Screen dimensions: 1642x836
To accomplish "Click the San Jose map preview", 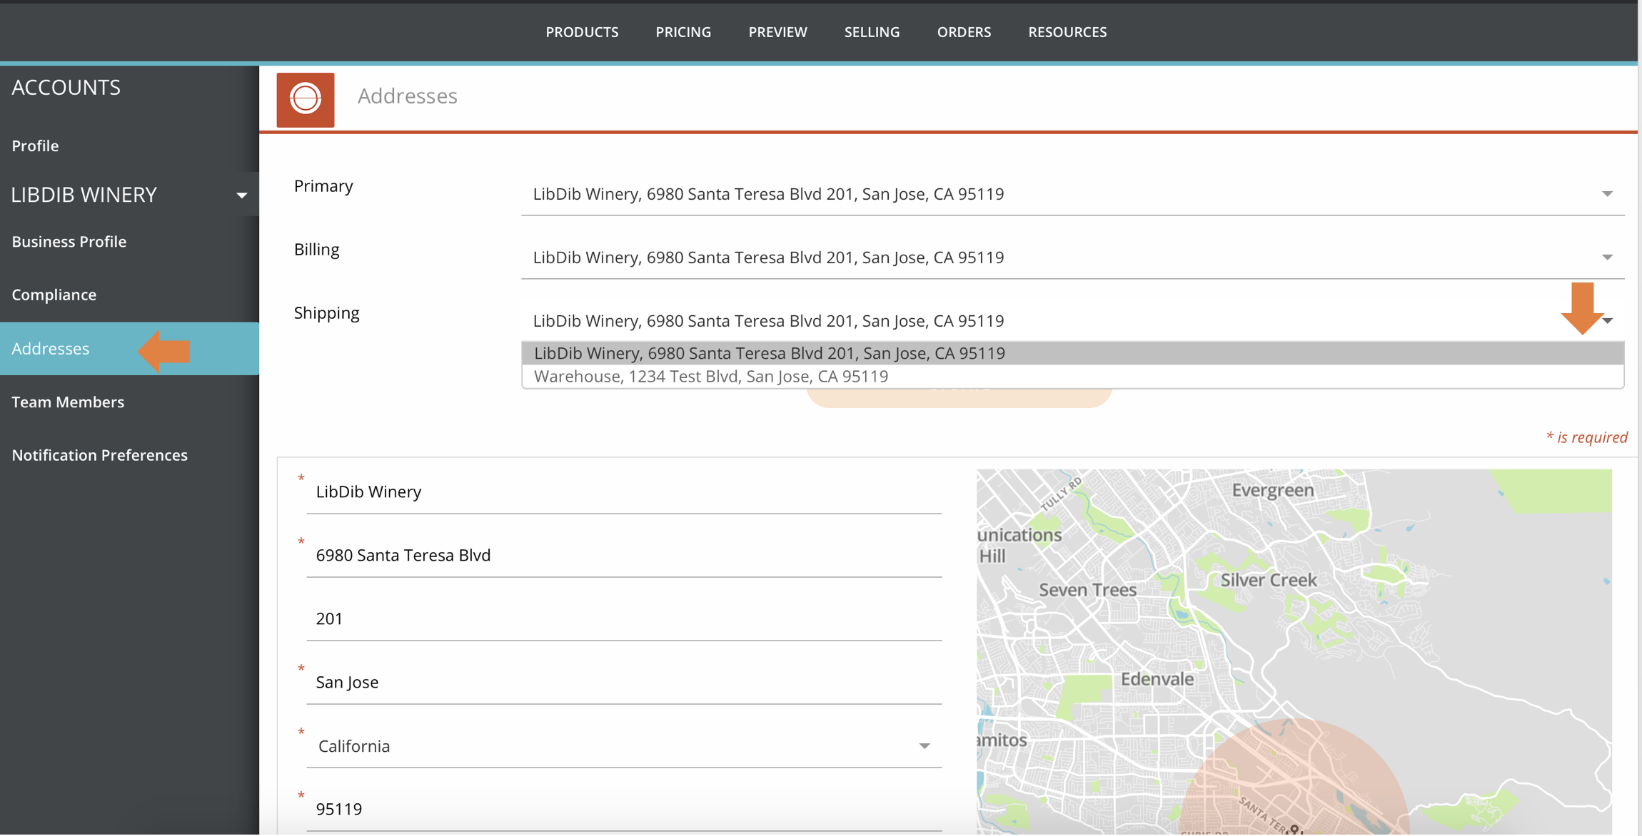I will pyautogui.click(x=1294, y=651).
